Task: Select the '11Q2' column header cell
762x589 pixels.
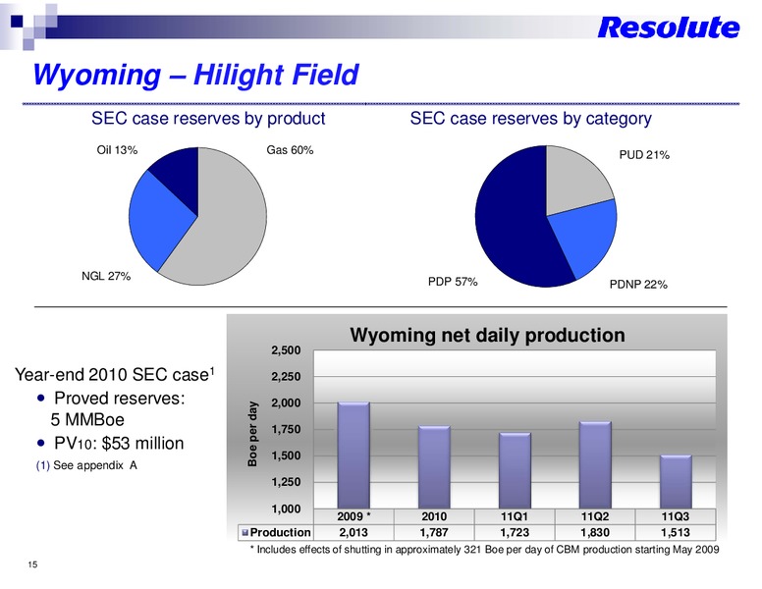Action: pyautogui.click(x=595, y=516)
